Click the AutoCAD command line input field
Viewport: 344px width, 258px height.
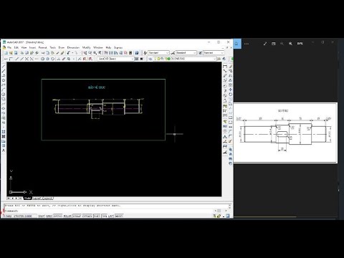click(109, 211)
